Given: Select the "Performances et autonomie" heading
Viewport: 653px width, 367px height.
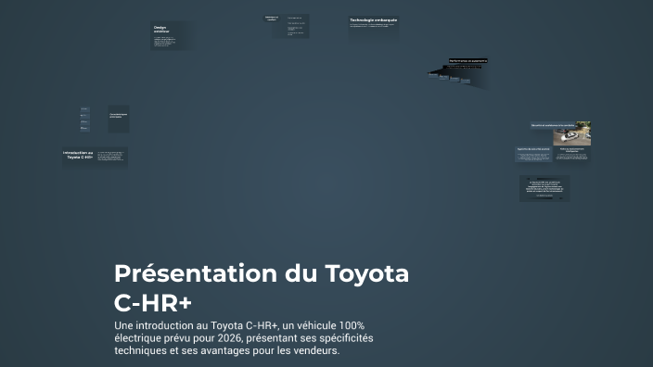Looking at the screenshot, I should (x=468, y=61).
